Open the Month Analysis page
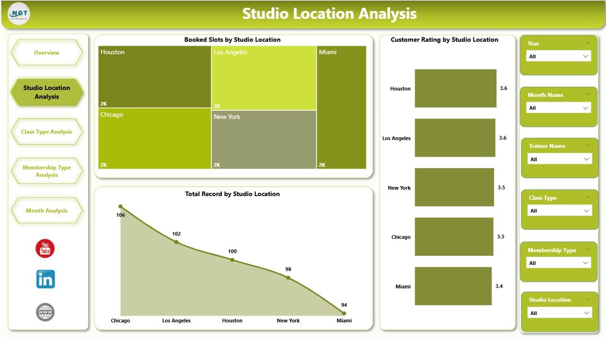 click(x=46, y=210)
